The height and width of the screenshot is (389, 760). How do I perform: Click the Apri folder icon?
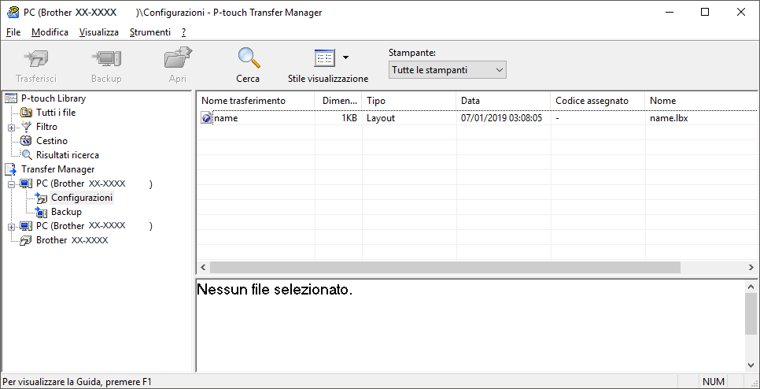coord(178,58)
